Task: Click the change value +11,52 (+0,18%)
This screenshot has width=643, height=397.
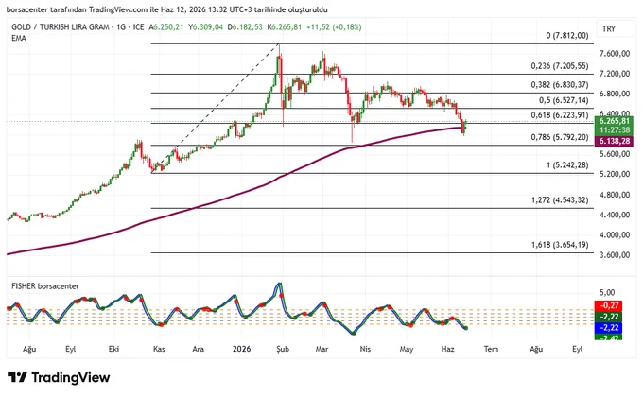Action: [x=334, y=27]
